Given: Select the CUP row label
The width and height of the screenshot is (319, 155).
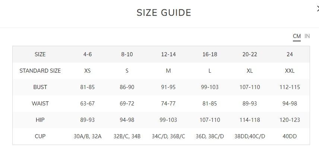Looking at the screenshot, I should [x=40, y=136].
